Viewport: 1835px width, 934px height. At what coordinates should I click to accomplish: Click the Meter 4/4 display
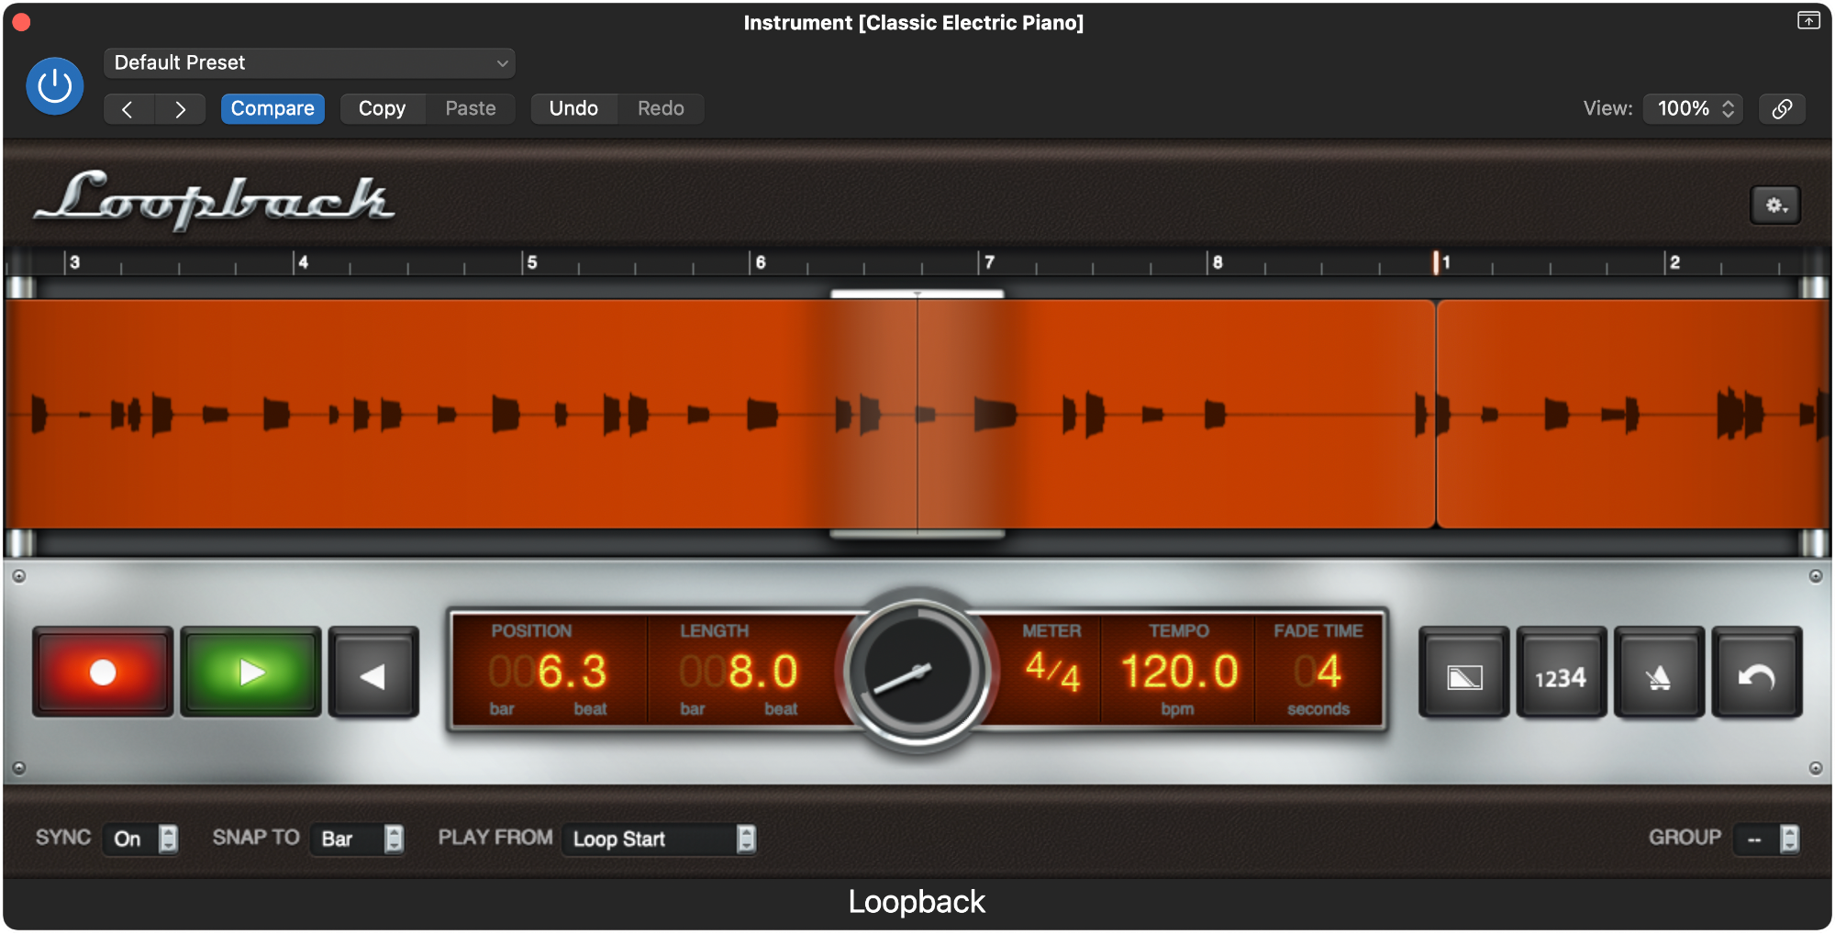pyautogui.click(x=1052, y=671)
